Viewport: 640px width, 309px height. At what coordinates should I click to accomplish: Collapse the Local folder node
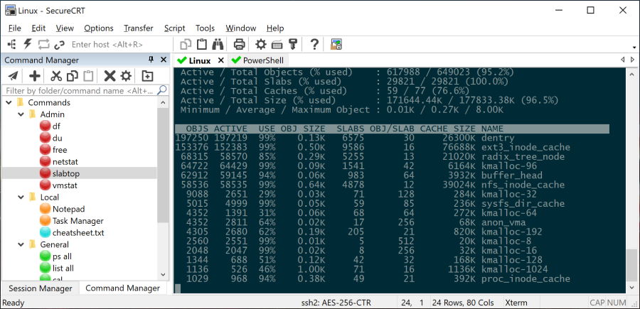19,197
